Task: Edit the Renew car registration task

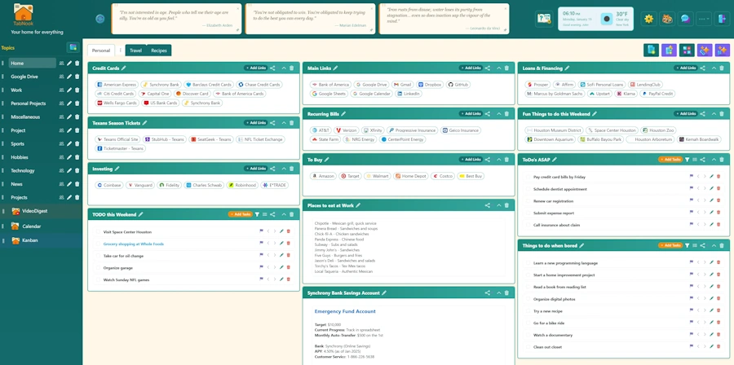Action: pos(711,201)
